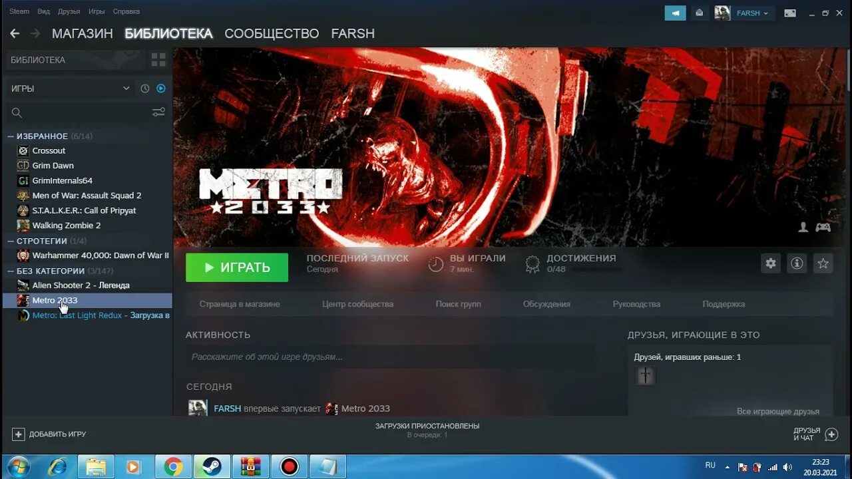The width and height of the screenshot is (852, 479).
Task: Click the recent activity clock filter
Action: 145,88
